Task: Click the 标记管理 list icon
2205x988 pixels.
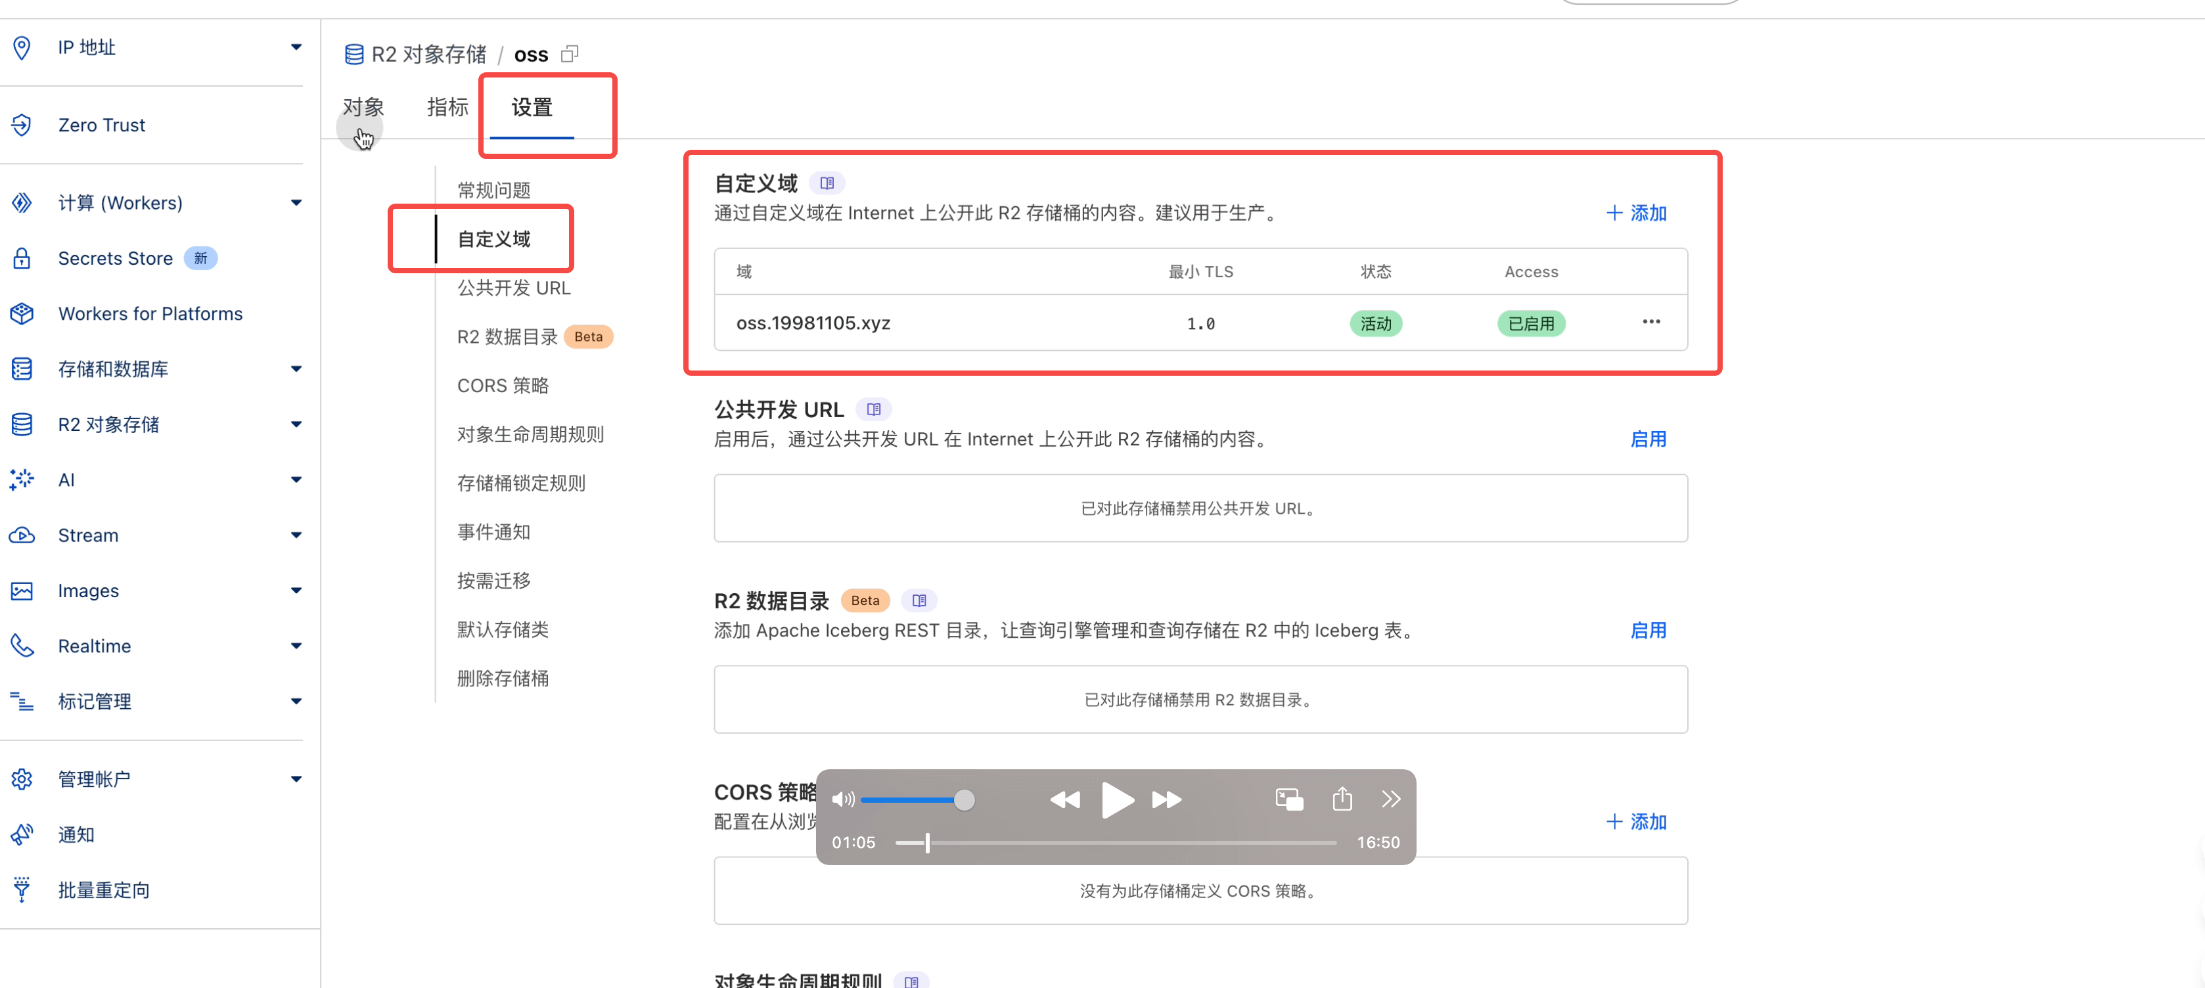Action: pos(22,701)
